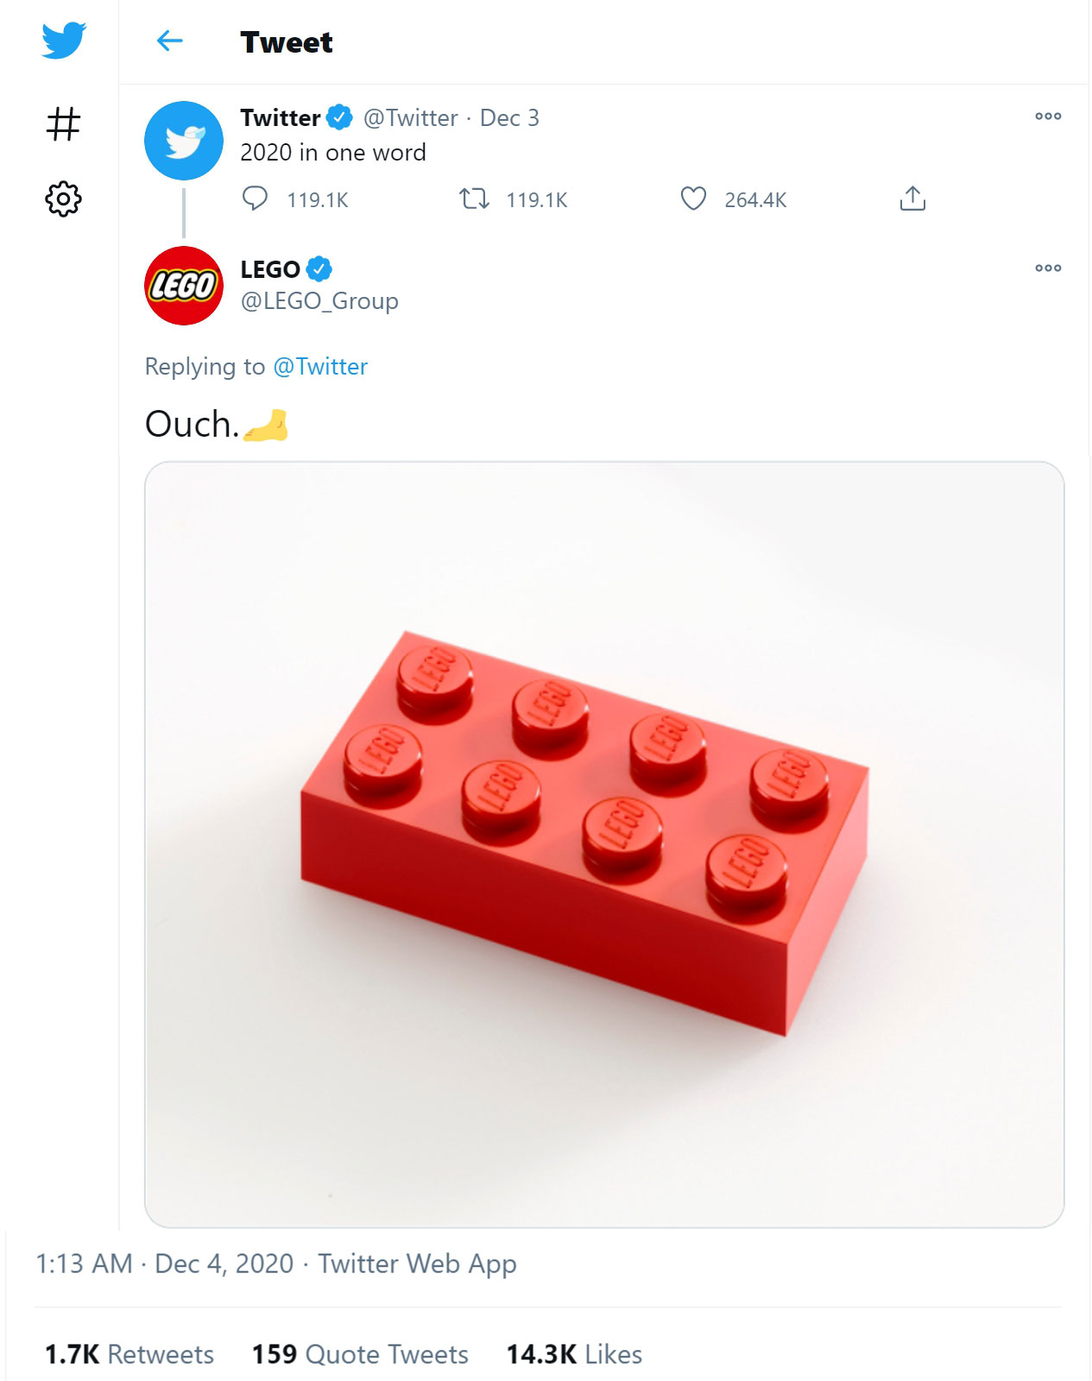Open the Settings gear icon
The image size is (1092, 1381).
(x=63, y=199)
